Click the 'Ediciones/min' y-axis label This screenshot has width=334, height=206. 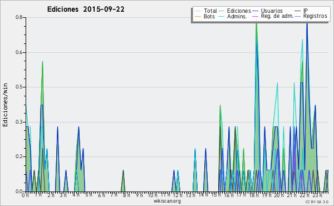click(x=5, y=105)
